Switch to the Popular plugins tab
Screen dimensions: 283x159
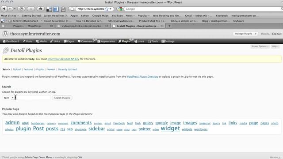click(x=40, y=69)
